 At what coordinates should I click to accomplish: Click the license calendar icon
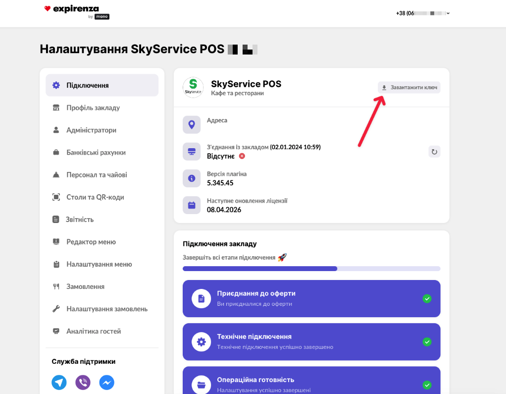(192, 205)
